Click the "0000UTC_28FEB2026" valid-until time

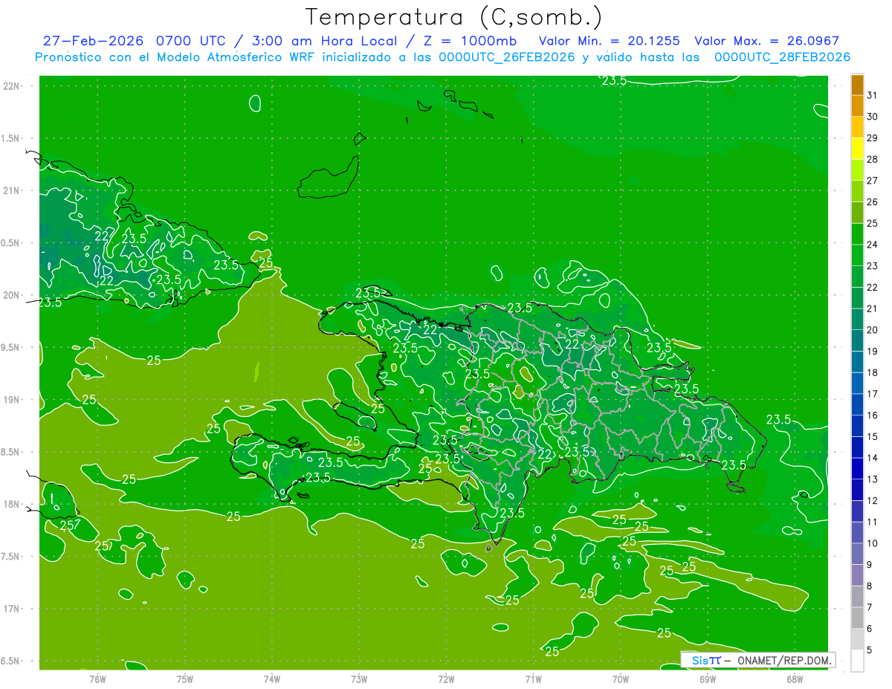click(x=782, y=57)
